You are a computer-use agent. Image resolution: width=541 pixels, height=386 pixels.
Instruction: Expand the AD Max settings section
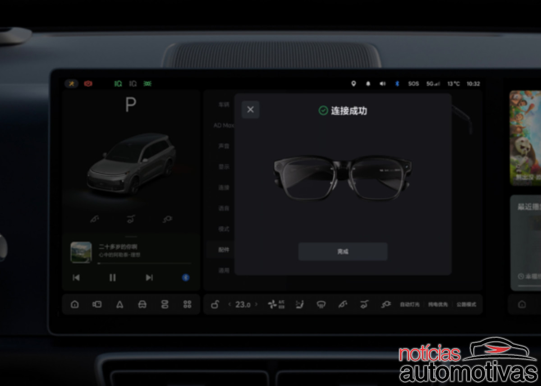coord(223,125)
